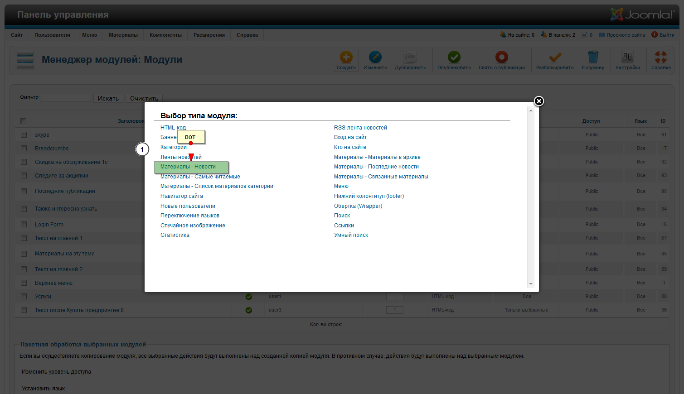The image size is (684, 394).
Task: Choose Материалы - Самые читаемые module type
Action: [x=200, y=177]
